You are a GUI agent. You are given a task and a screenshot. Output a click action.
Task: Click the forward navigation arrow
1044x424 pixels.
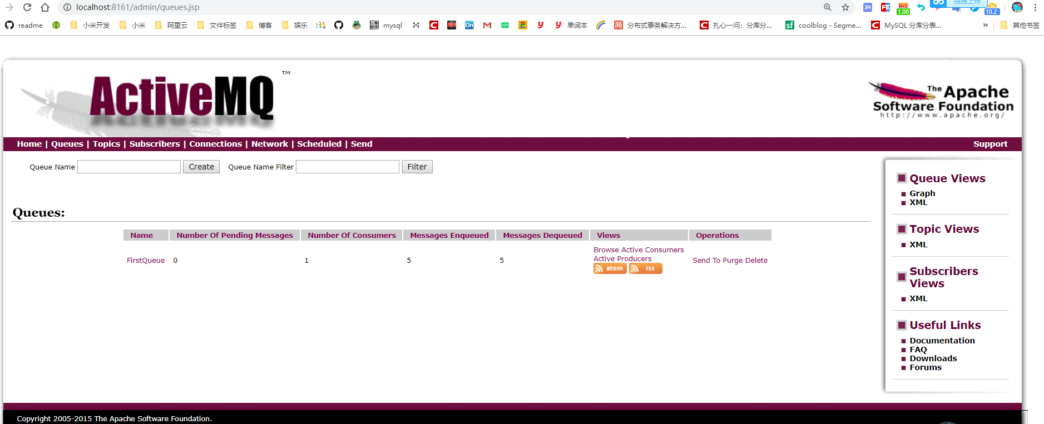click(9, 7)
